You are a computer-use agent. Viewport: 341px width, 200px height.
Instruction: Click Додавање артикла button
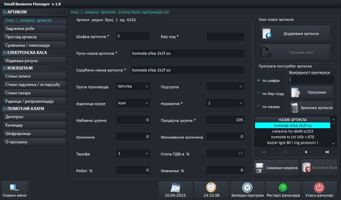point(295,34)
